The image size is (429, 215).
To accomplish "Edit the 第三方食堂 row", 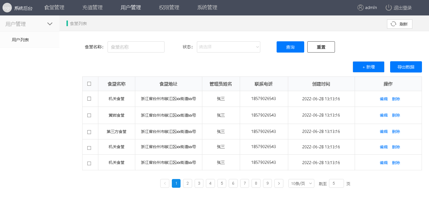I will 384,132.
